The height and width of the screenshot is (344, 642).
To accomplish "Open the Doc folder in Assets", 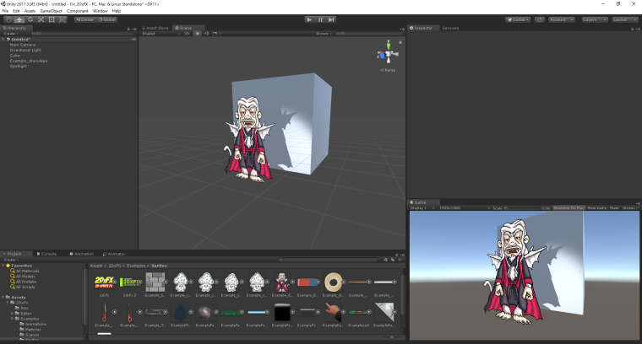I will point(24,308).
